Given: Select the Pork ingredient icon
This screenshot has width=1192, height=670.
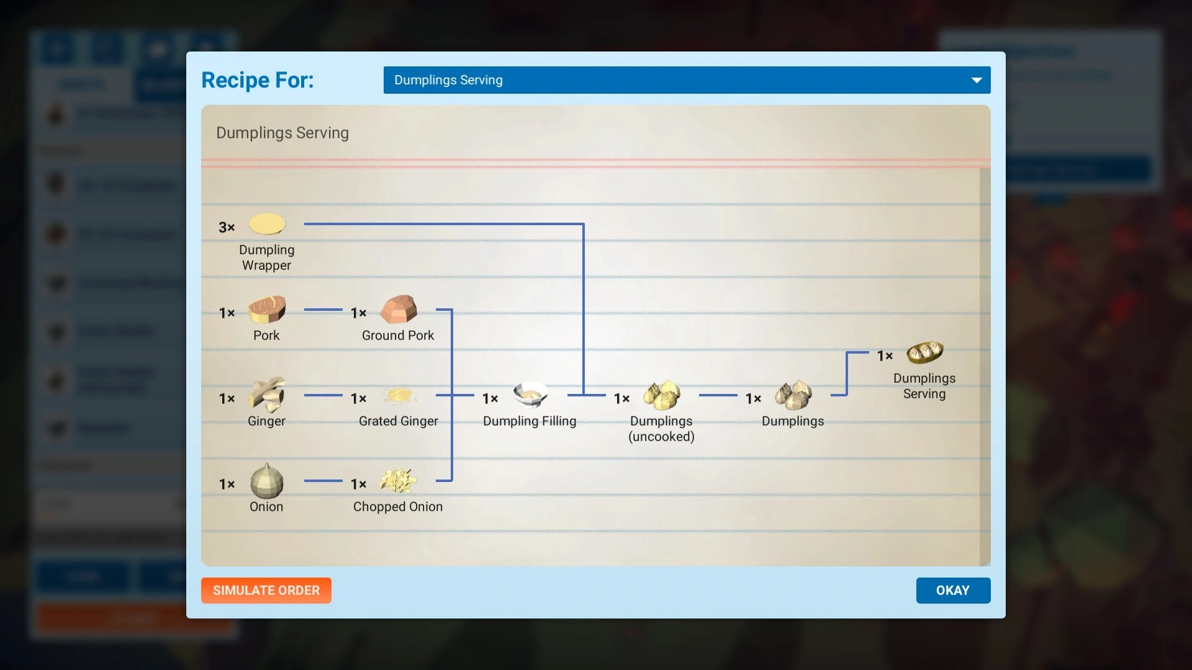Looking at the screenshot, I should pyautogui.click(x=266, y=311).
